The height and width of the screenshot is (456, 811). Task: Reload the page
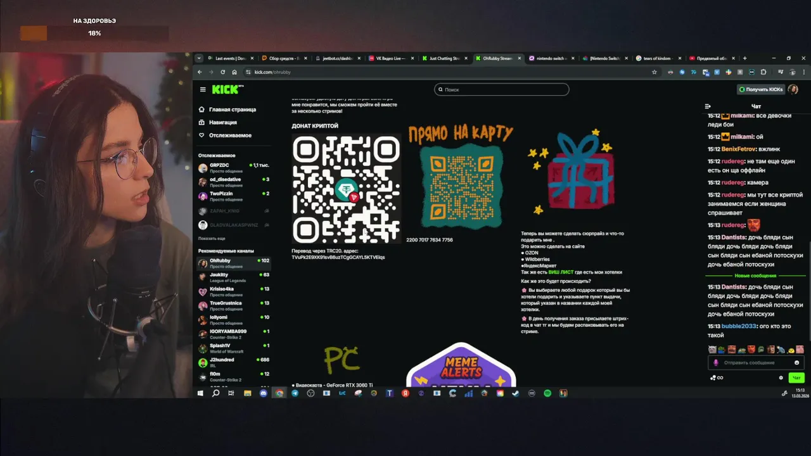[222, 72]
